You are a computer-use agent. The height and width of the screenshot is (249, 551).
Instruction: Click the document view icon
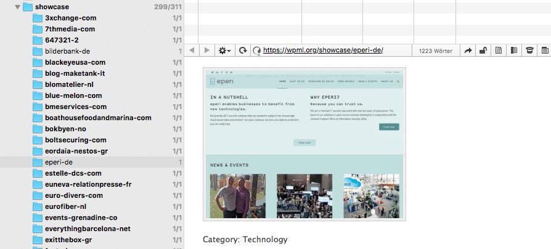pyautogui.click(x=499, y=51)
